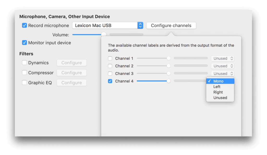The height and width of the screenshot is (155, 267).
Task: Enable the Graphic EQ filter
Action: pos(24,83)
